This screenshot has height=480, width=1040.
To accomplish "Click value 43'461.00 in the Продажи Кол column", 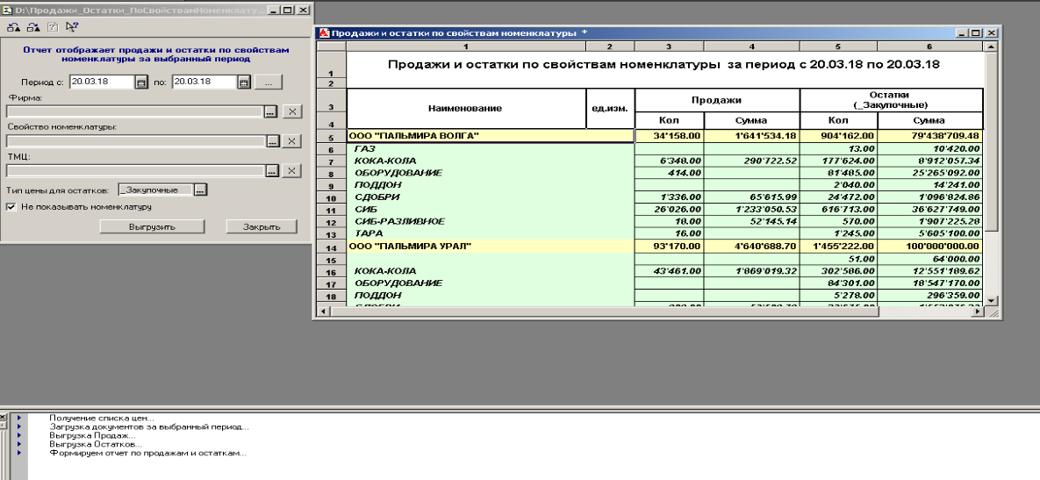I will coord(670,270).
